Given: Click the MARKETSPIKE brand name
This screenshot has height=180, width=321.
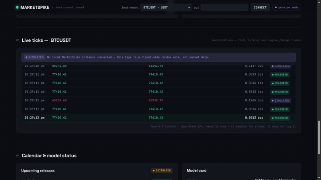Looking at the screenshot, I should [35, 8].
